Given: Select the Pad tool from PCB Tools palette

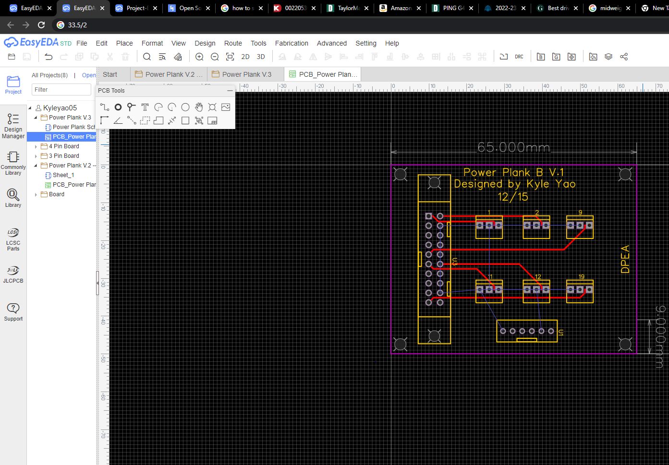Looking at the screenshot, I should click(118, 107).
